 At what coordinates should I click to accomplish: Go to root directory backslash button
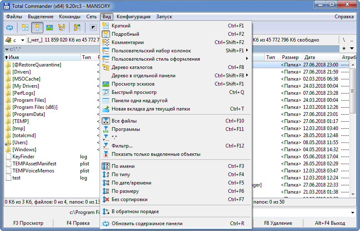click(344, 40)
